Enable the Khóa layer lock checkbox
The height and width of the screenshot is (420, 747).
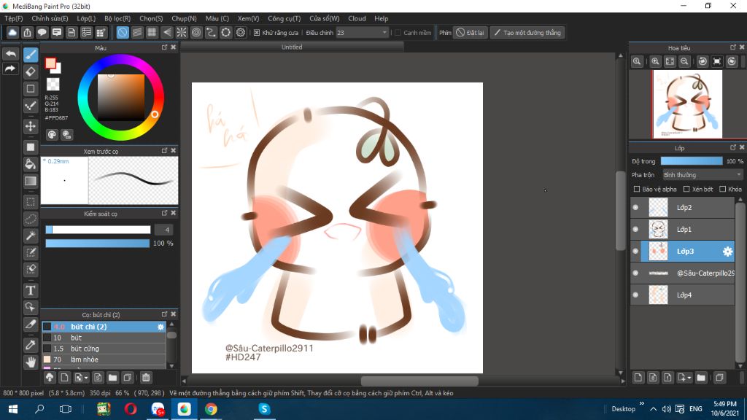[x=723, y=189]
